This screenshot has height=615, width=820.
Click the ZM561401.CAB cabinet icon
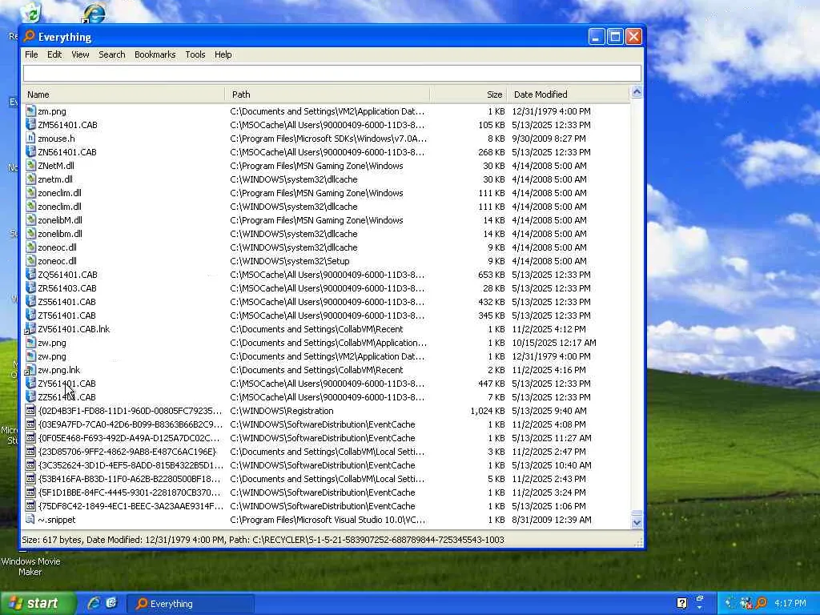pyautogui.click(x=31, y=124)
